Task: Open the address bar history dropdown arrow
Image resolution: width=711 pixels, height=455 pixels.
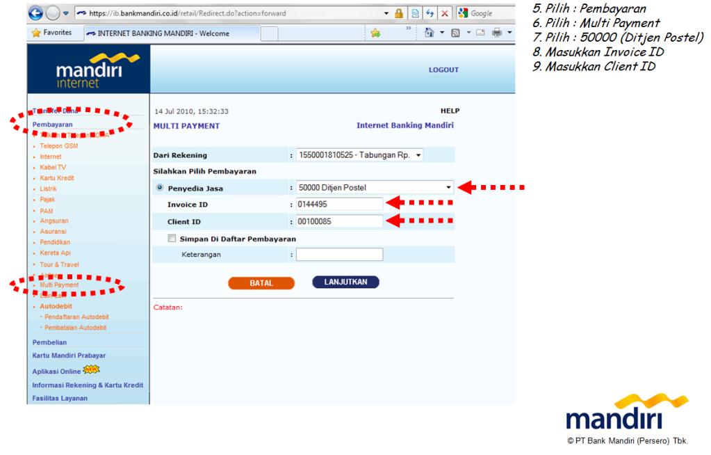Action: [x=386, y=13]
